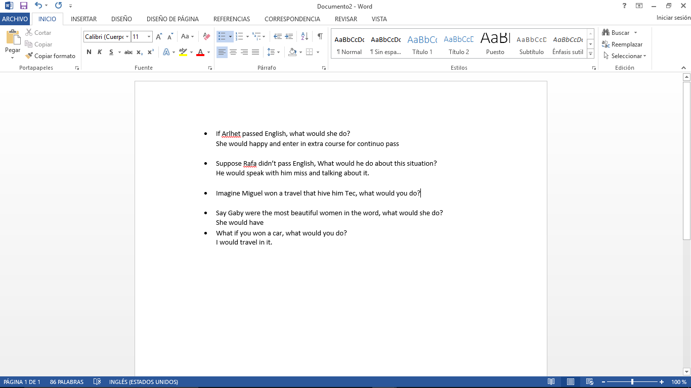Click the sort A-Z icon

305,36
